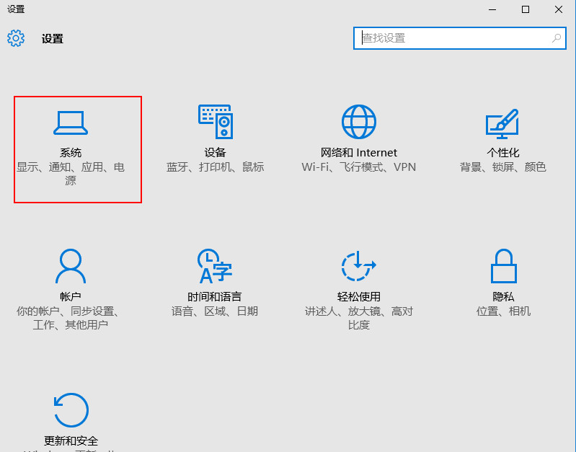
Task: Click 位置、相机 under 隐私
Action: pos(502,311)
